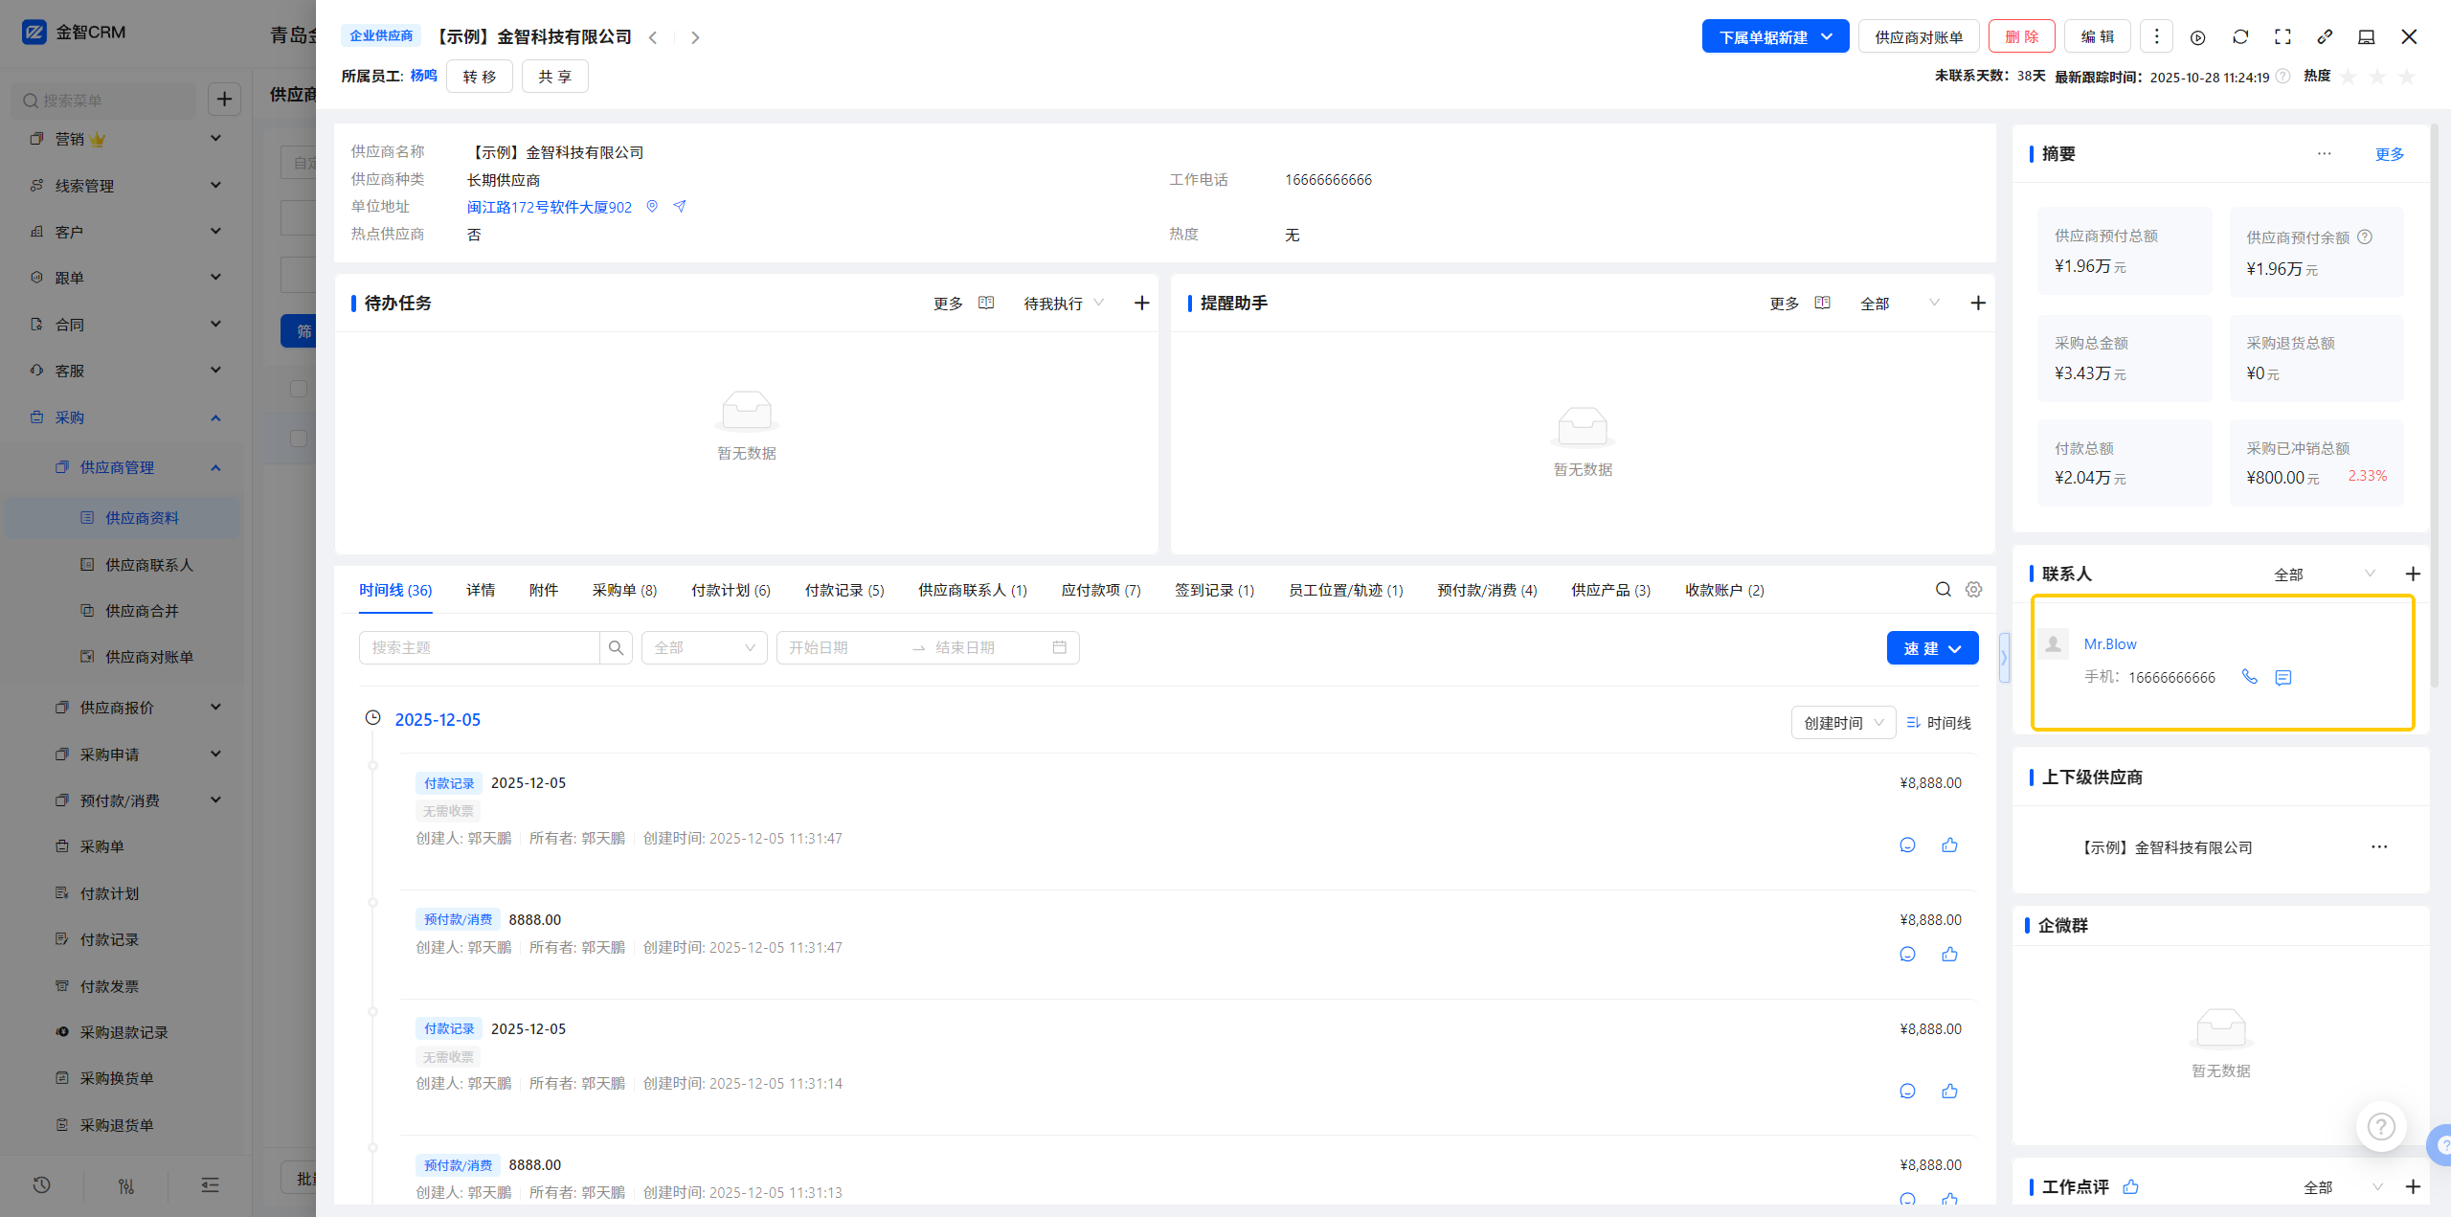The height and width of the screenshot is (1217, 2451).
Task: Toggle timeline sort order view
Action: (x=1939, y=723)
